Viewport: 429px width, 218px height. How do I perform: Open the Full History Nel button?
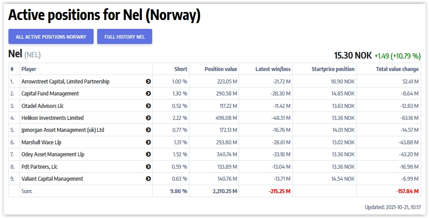coord(125,37)
